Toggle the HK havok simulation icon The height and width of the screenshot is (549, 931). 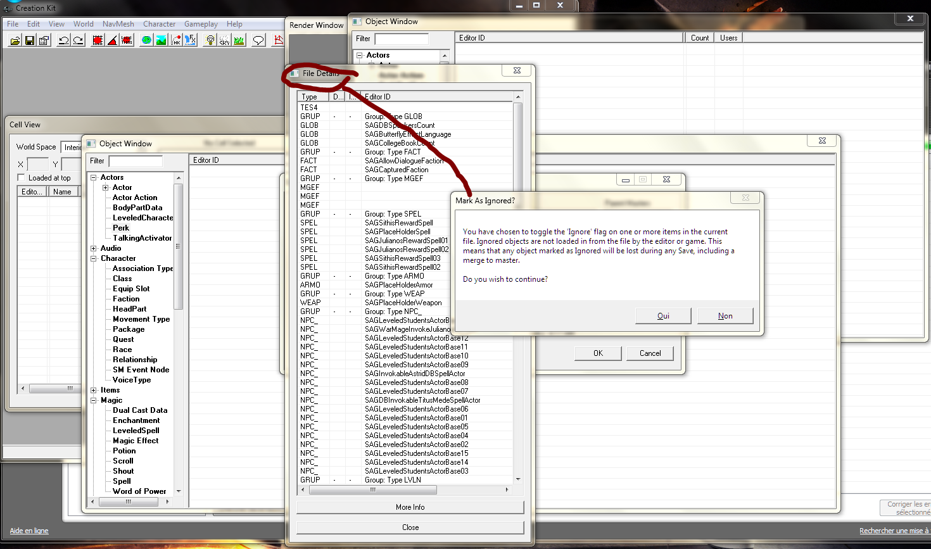[x=175, y=41]
